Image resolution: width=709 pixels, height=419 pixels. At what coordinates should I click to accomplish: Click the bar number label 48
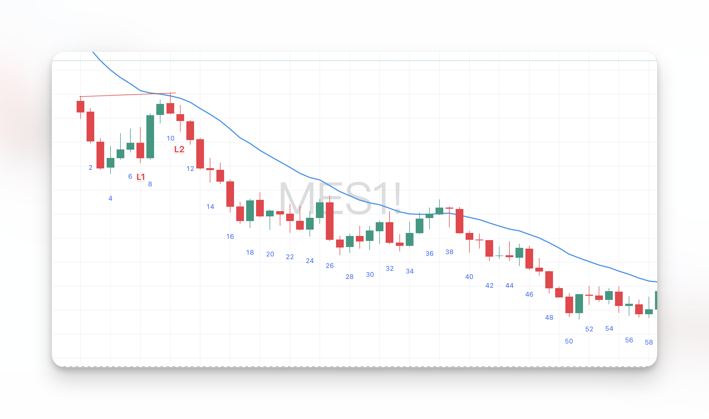(x=549, y=318)
